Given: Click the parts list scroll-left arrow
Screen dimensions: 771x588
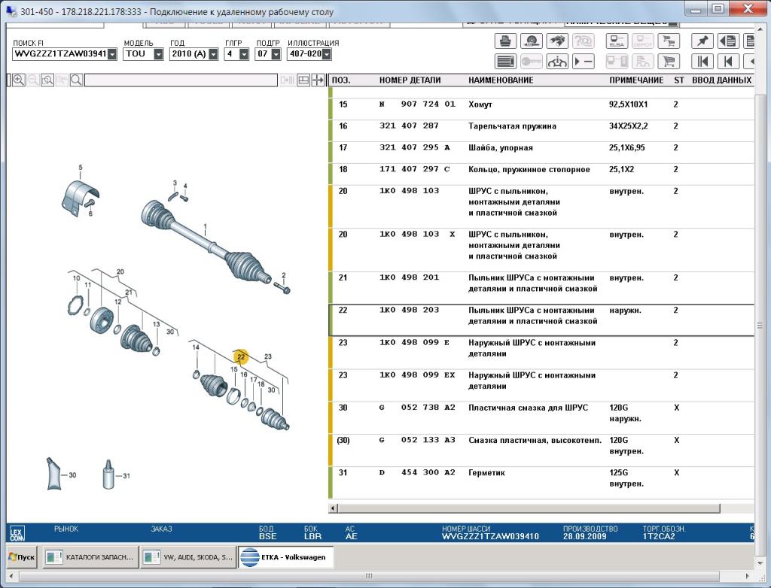Looking at the screenshot, I should [x=334, y=508].
